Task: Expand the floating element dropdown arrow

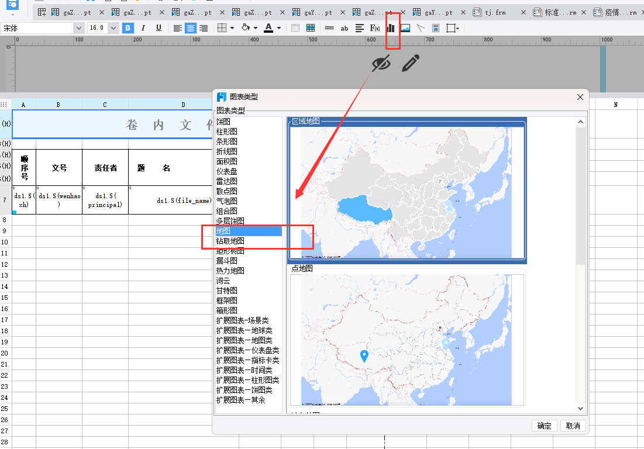Action: (x=457, y=28)
